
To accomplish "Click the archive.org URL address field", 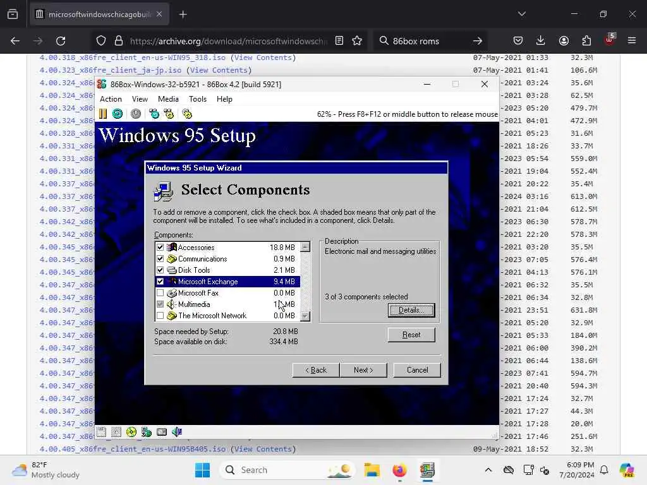I will [x=227, y=41].
